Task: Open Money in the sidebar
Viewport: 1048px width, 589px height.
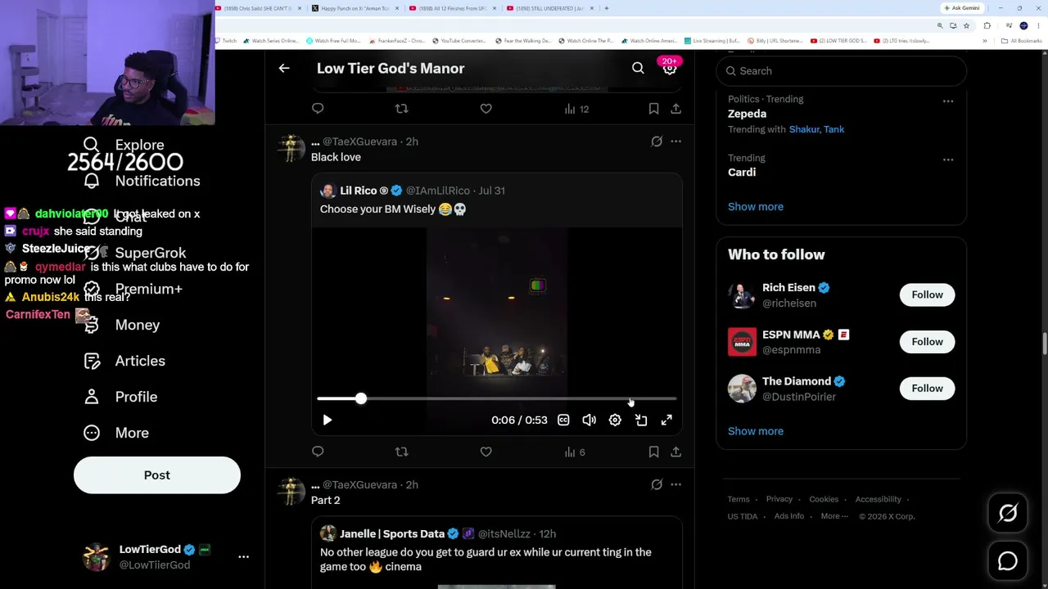Action: (x=122, y=325)
